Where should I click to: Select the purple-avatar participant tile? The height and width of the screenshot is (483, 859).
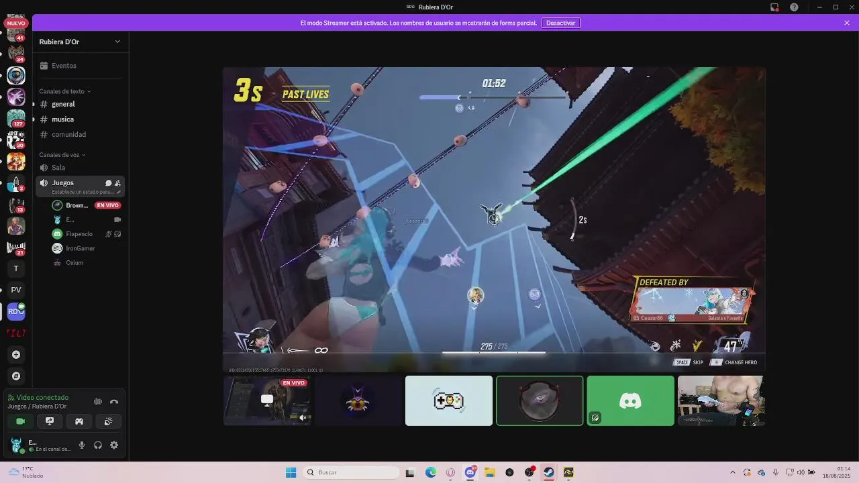coord(358,400)
